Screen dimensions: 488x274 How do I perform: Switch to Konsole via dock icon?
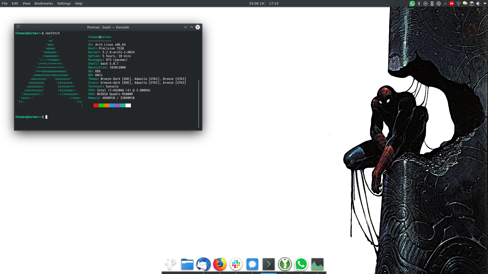pos(269,264)
